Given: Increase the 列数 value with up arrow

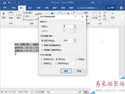Looking at the screenshot, I should 75,26.
